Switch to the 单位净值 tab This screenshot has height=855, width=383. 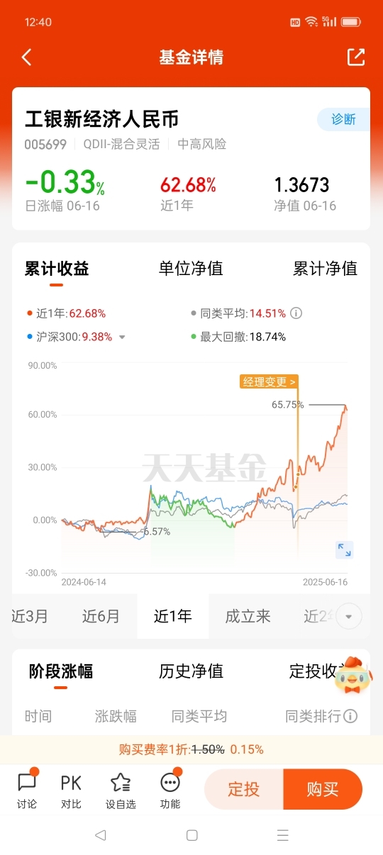click(x=191, y=269)
